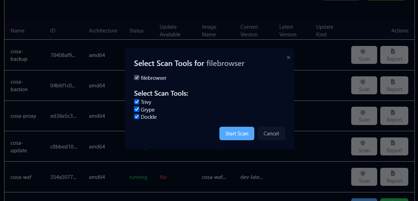This screenshot has height=201, width=418.
Task: Uncheck the Trivy scan tool
Action: pyautogui.click(x=136, y=102)
